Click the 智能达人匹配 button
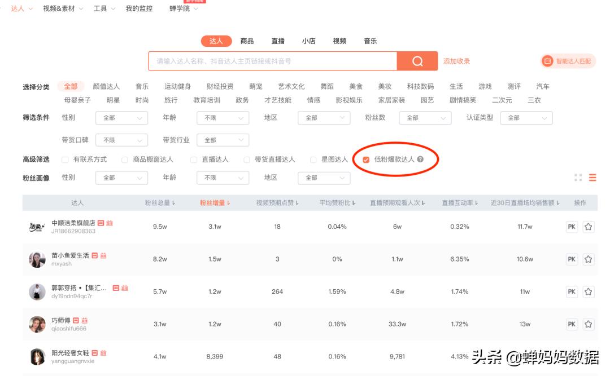Image resolution: width=610 pixels, height=376 pixels. click(x=568, y=61)
